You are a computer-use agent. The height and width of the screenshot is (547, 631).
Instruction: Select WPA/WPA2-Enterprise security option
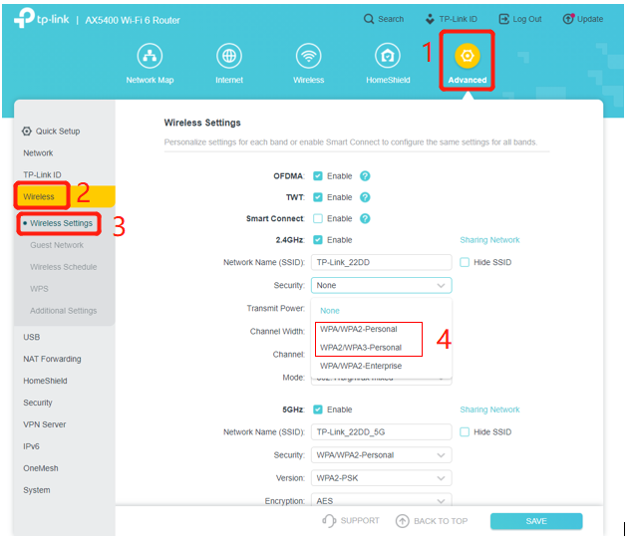pyautogui.click(x=361, y=366)
